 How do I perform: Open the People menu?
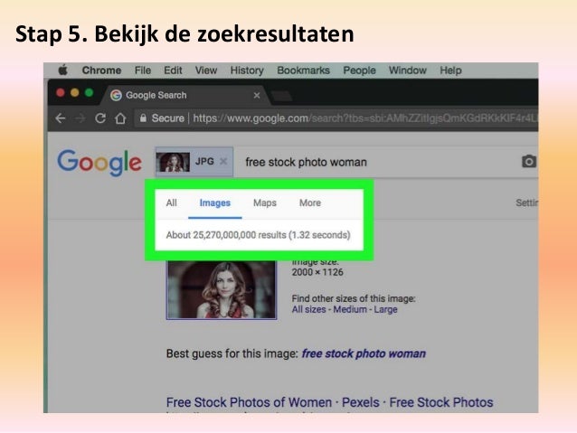tap(360, 71)
